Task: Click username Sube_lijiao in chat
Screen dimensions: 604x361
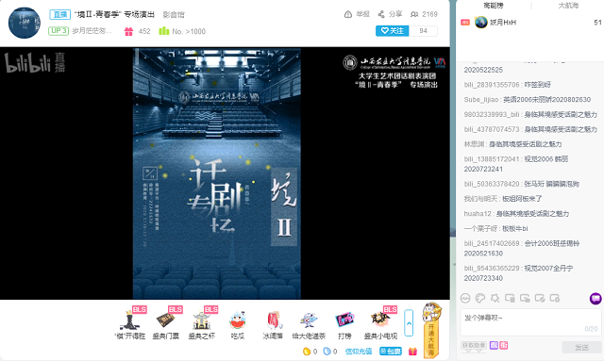Action: [481, 100]
